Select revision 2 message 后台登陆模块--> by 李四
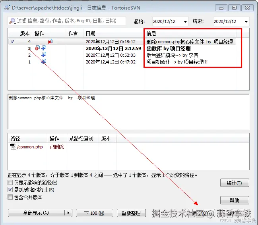The height and width of the screenshot is (225, 258). coord(172,55)
